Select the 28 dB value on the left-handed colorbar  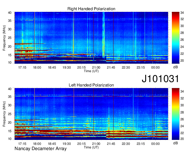point(182,112)
